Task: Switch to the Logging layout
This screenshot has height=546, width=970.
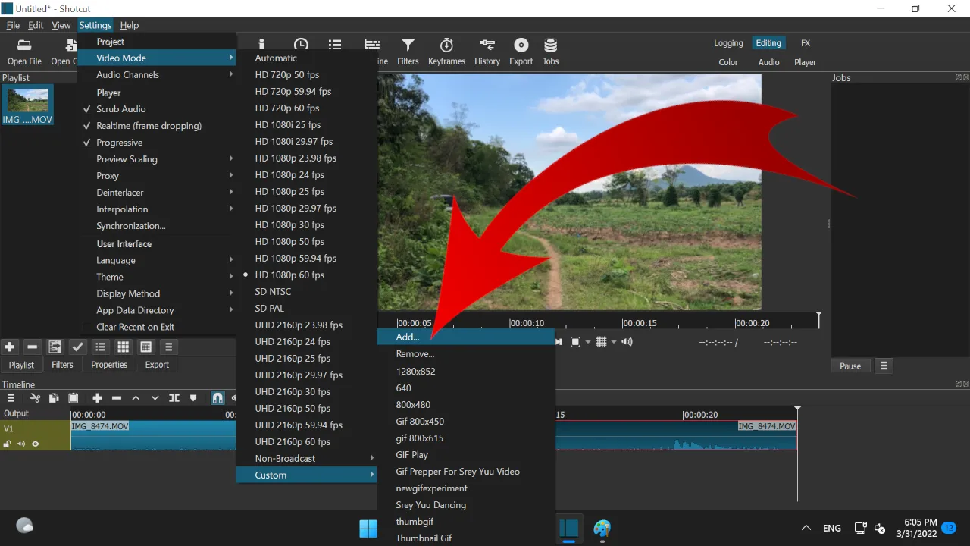Action: [x=728, y=43]
